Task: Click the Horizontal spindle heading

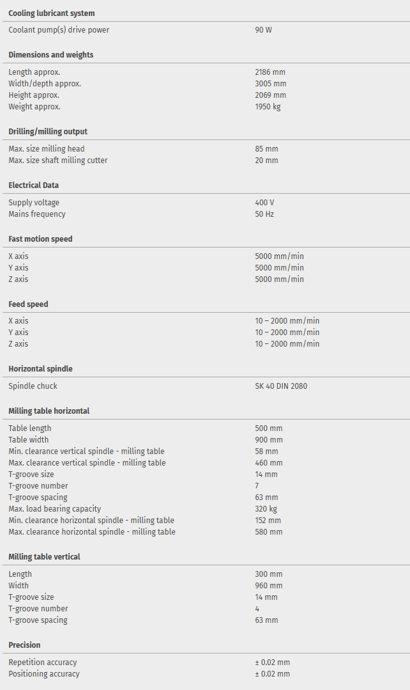Action: 40,369
